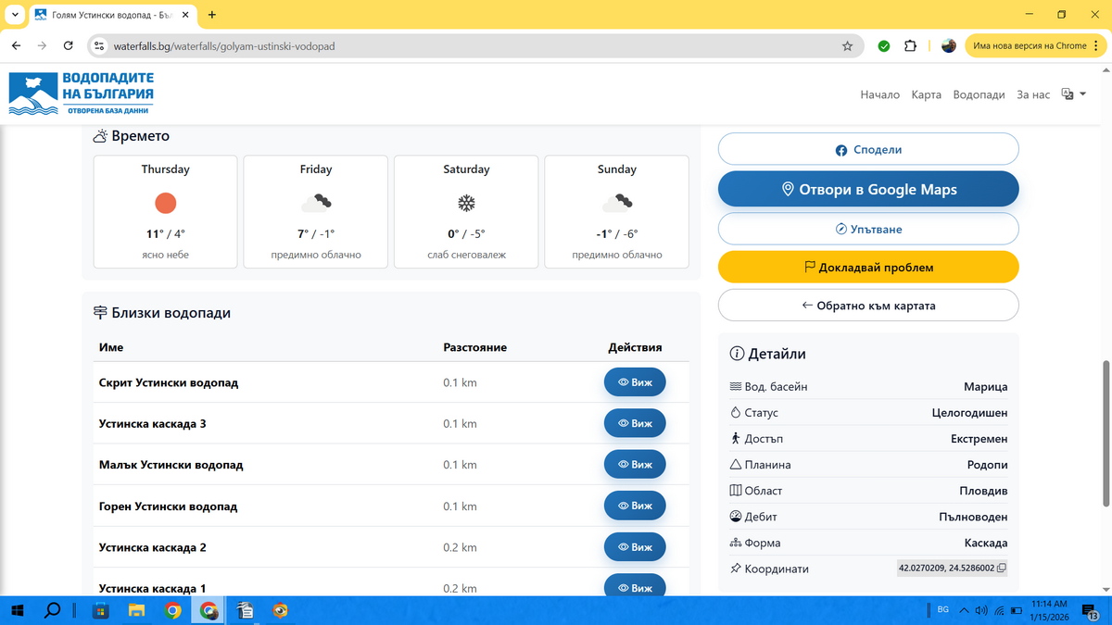Show hidden system tray icons chevron
1112x625 pixels.
pos(964,610)
